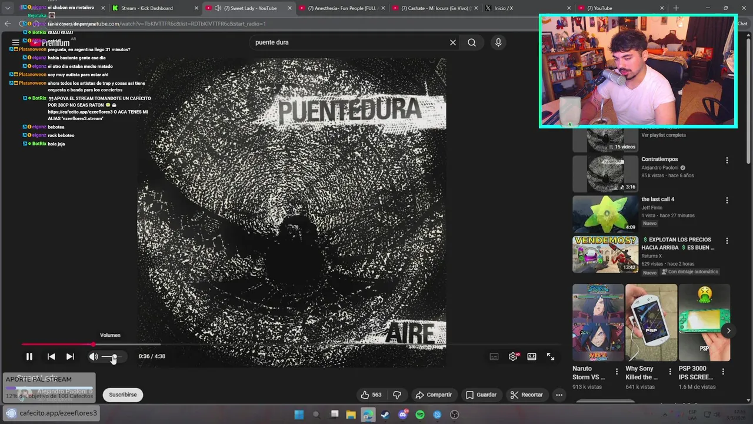Open options for Contratiempos video

(x=727, y=160)
